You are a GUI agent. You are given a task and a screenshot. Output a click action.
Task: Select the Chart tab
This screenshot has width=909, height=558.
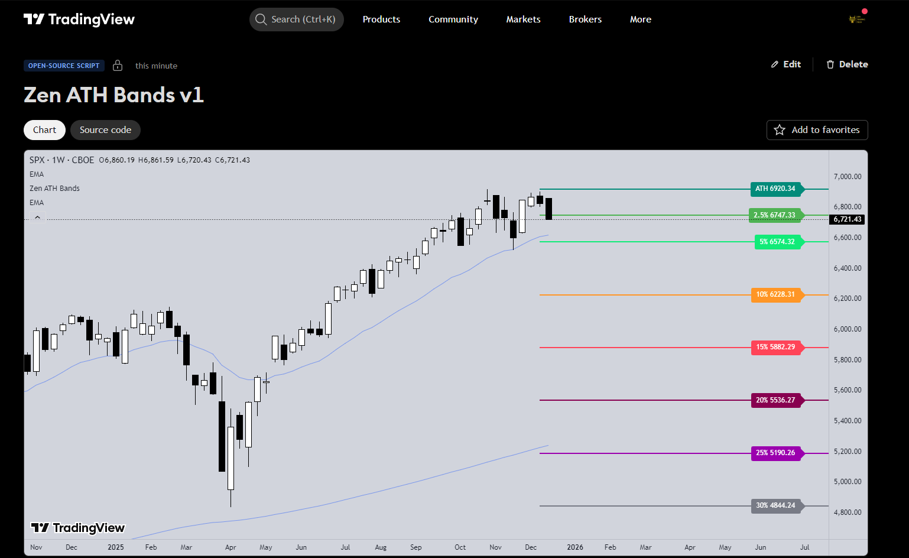pyautogui.click(x=44, y=130)
